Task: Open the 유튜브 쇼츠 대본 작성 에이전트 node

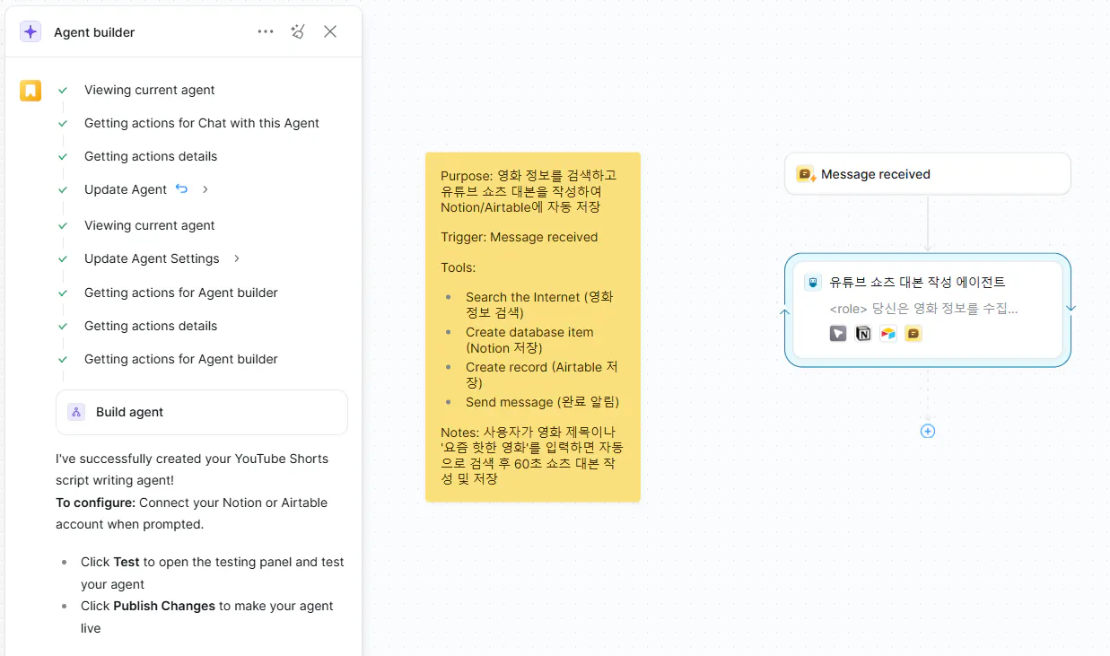Action: (928, 310)
